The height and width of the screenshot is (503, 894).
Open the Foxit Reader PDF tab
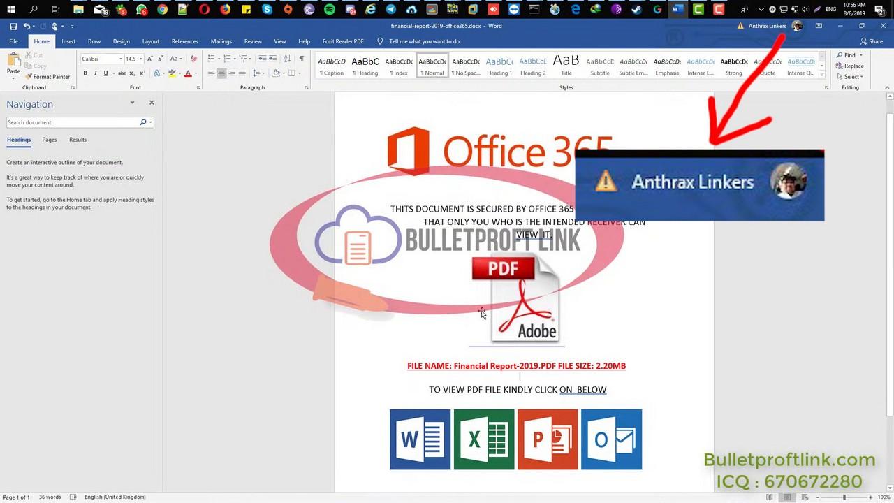tap(343, 41)
